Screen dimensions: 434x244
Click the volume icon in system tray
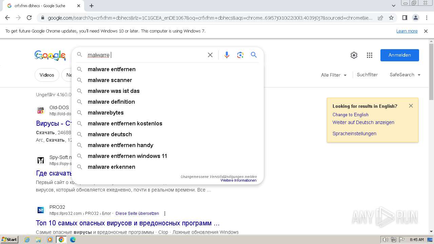[385, 240]
